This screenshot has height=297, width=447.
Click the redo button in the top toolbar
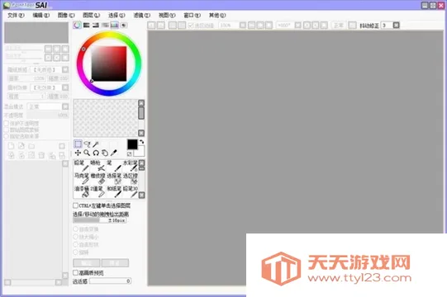pos(161,26)
